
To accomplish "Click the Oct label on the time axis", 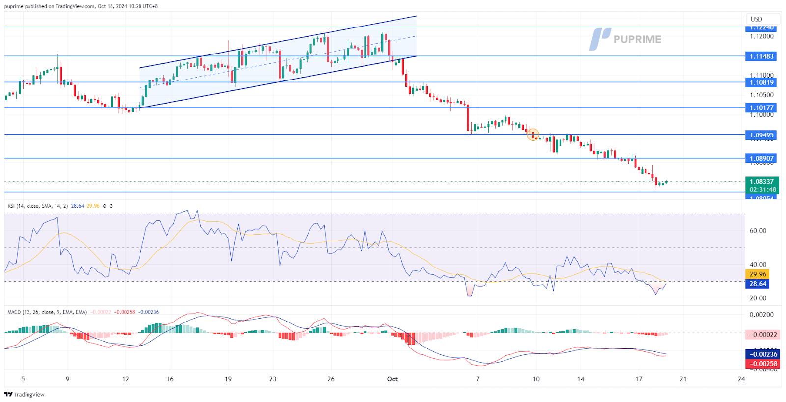I will click(393, 379).
